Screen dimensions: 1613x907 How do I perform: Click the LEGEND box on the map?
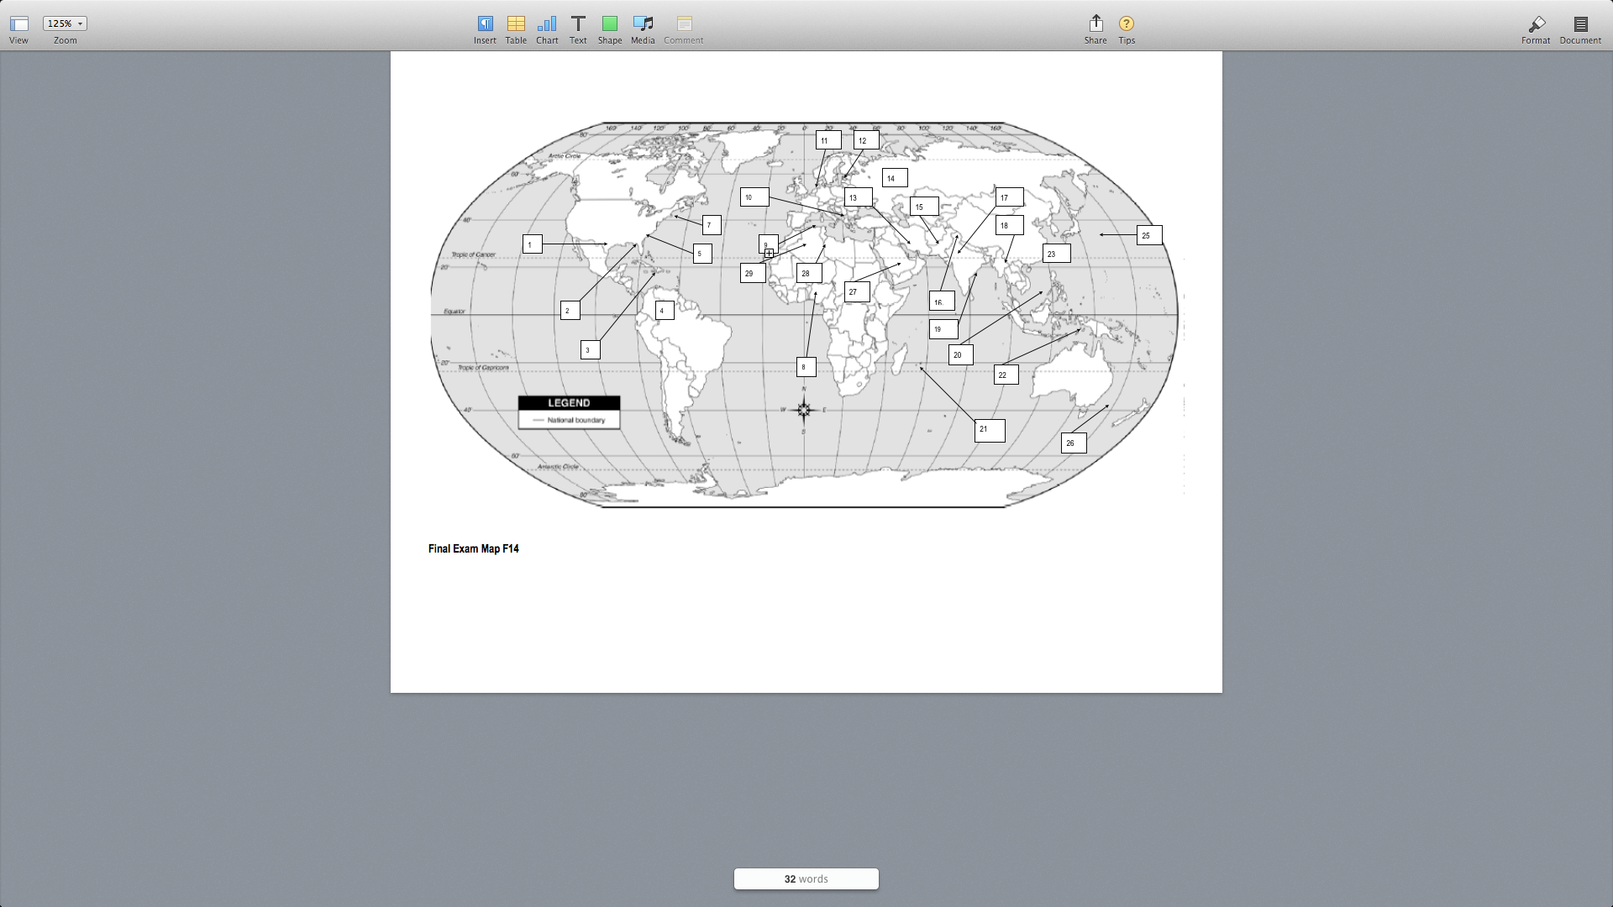[569, 402]
